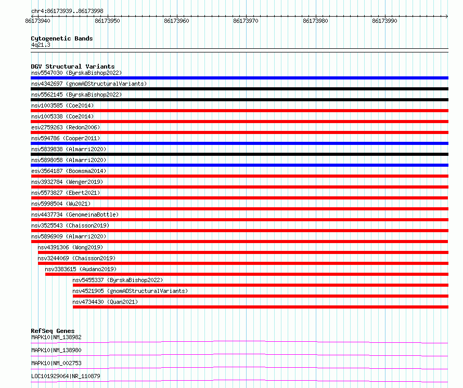Click the 86173950 ruler position label
Screen dimensions: 463x388
(107, 21)
